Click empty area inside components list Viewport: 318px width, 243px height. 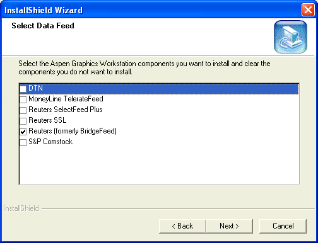coord(159,166)
